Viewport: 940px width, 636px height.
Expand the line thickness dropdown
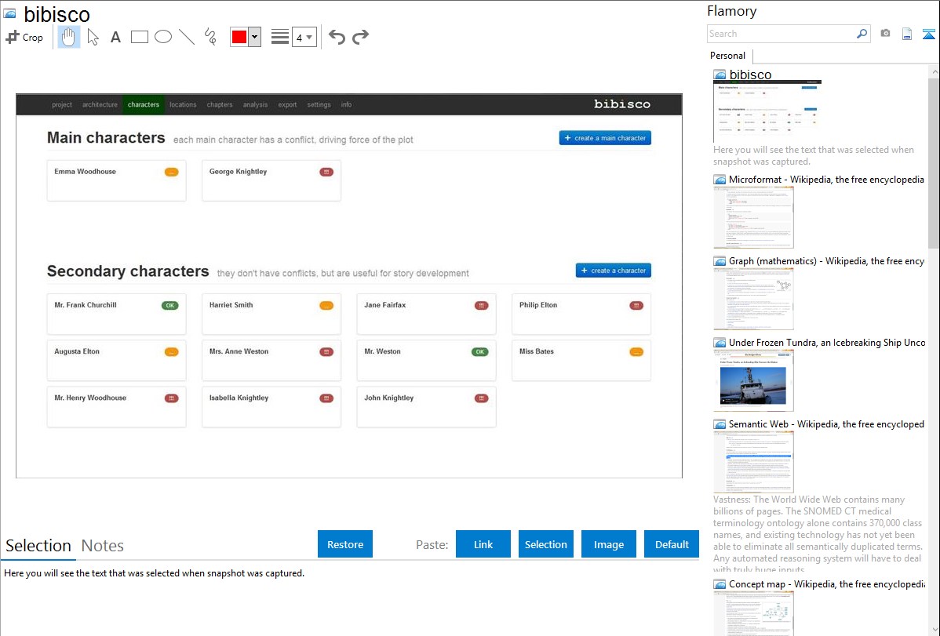point(309,37)
